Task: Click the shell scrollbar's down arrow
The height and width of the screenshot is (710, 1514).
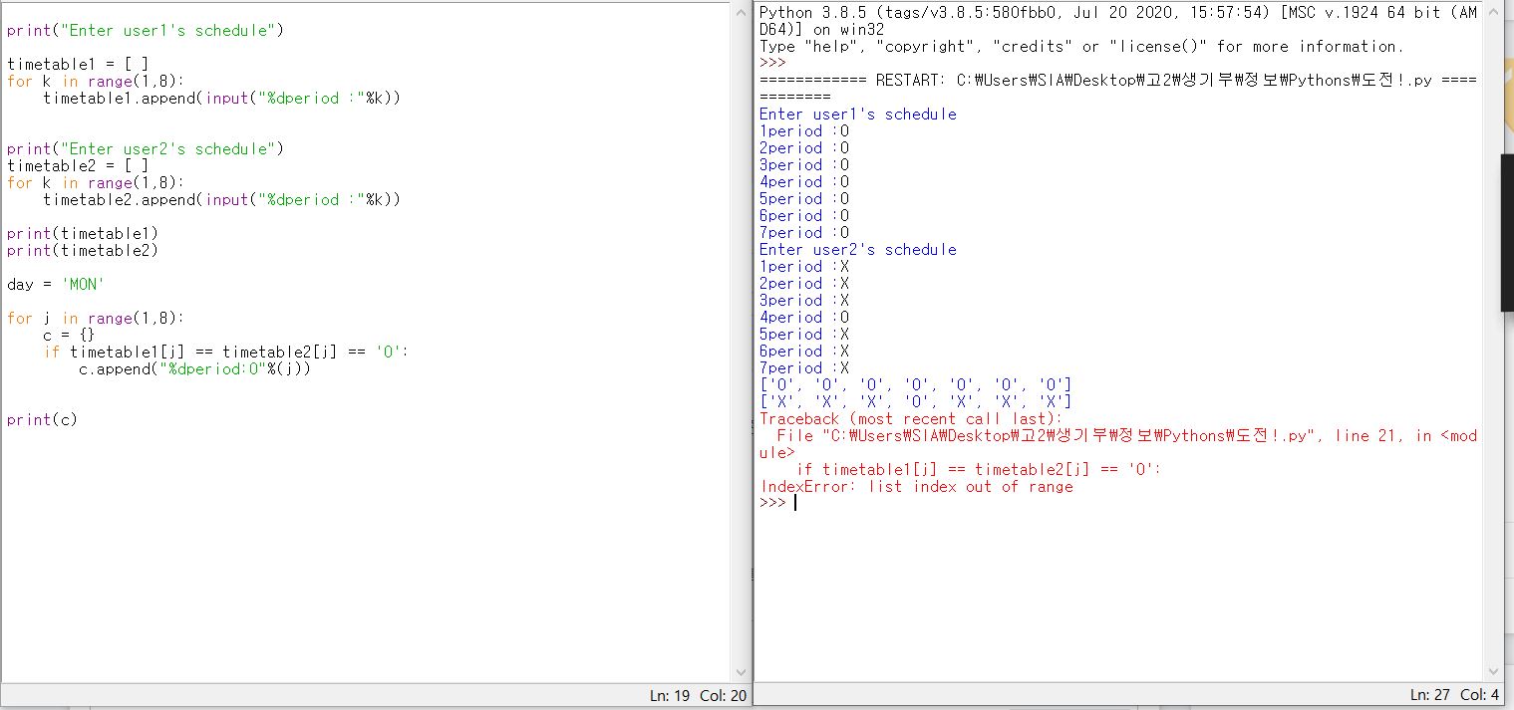Action: (x=1494, y=673)
